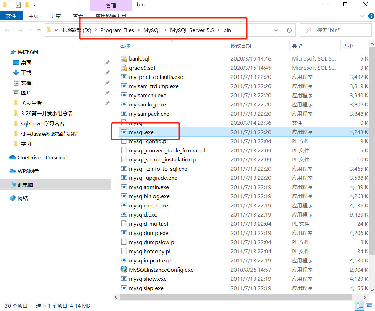Click the OneDrive cloud icon in sidebar

click(x=13, y=157)
